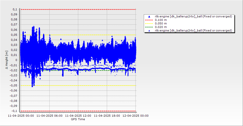Click the '11-04-2025 06:00' time axis label
Image resolution: width=243 pixels, height=126 pixels.
(49, 116)
